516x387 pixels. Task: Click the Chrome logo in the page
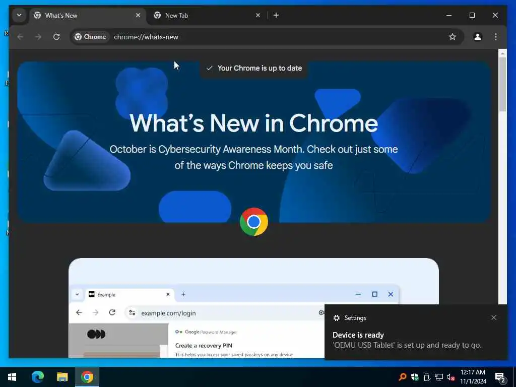coord(254,222)
